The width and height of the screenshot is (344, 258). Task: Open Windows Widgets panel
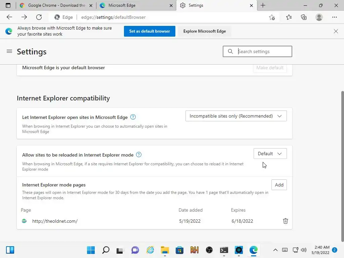pyautogui.click(x=10, y=250)
